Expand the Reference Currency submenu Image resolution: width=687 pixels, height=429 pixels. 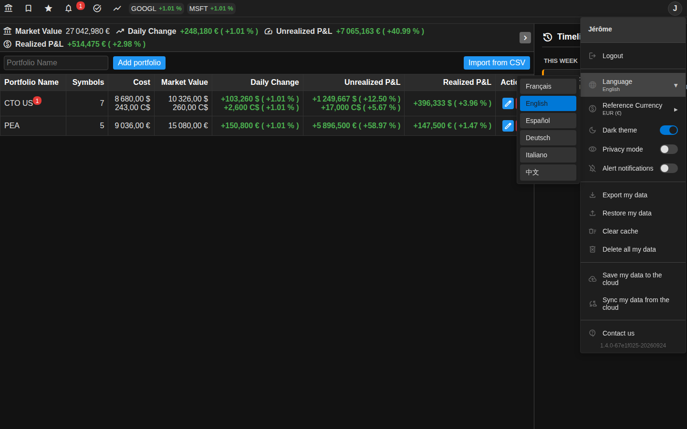(633, 109)
